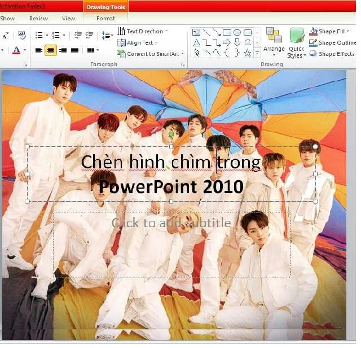This screenshot has height=348, width=361.
Task: Select the Arc shape
Action: click(207, 53)
